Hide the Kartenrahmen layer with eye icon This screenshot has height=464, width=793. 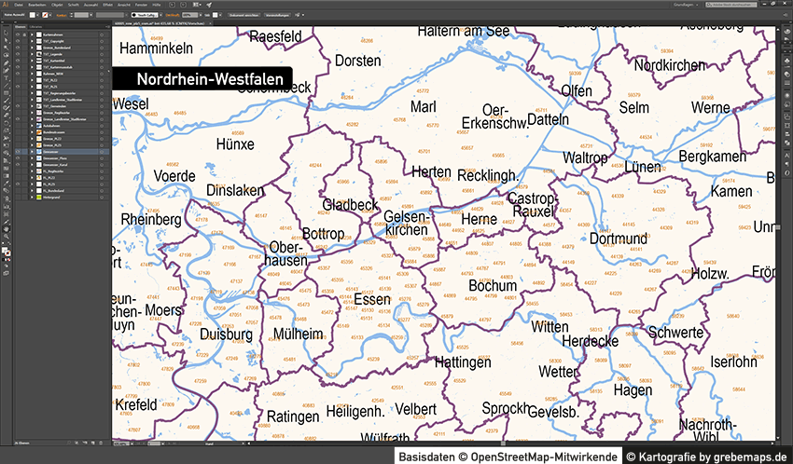click(x=17, y=36)
